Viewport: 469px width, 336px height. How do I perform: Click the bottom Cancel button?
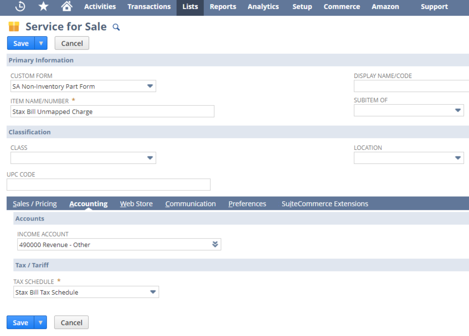[71, 322]
